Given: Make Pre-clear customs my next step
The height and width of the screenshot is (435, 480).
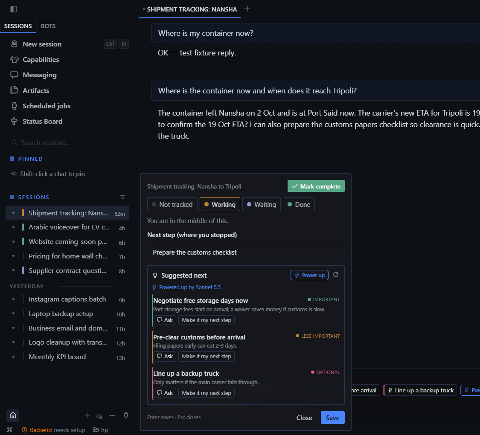Looking at the screenshot, I should click(207, 357).
